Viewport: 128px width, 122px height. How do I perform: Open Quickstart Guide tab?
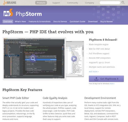point(78,21)
